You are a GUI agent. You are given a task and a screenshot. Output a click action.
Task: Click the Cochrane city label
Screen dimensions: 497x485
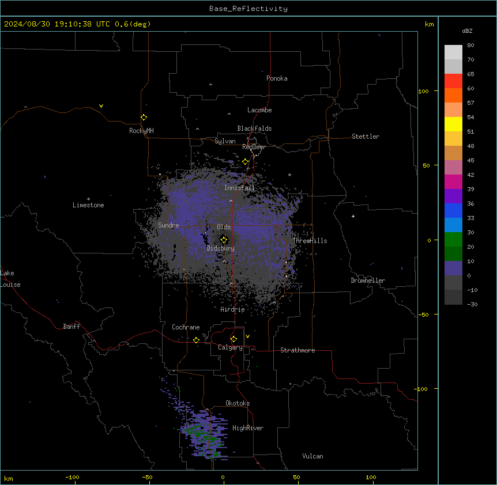click(186, 327)
